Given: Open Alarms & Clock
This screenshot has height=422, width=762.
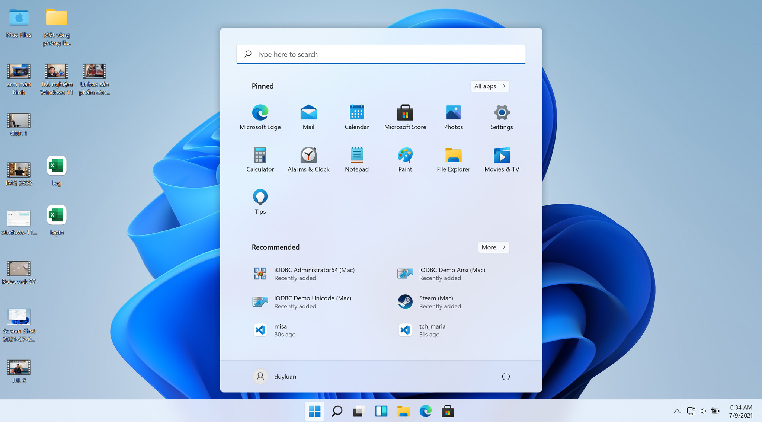Looking at the screenshot, I should [308, 159].
